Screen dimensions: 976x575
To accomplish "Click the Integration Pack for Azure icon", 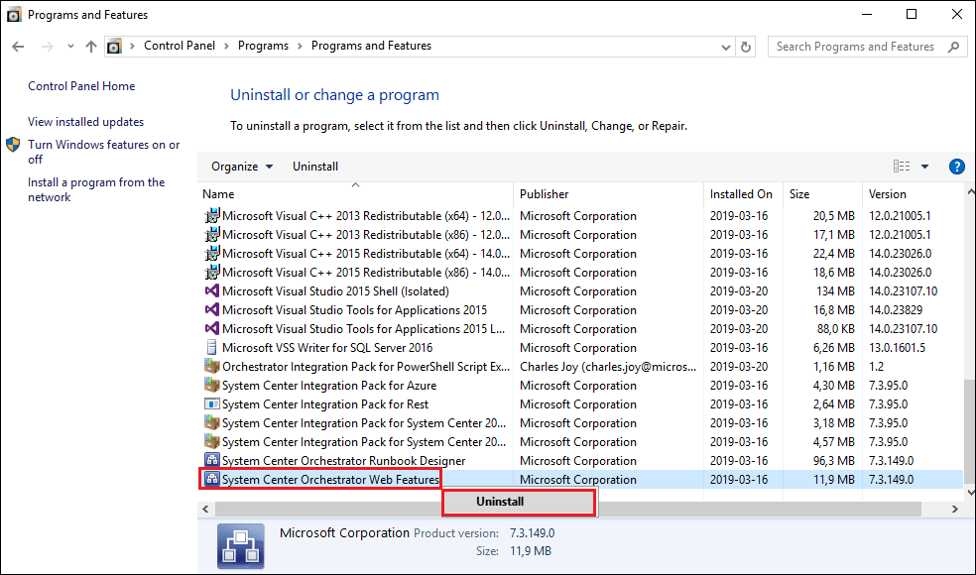I will 212,386.
